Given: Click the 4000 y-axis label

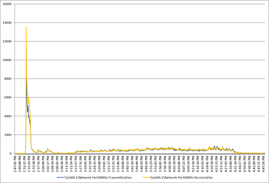Looking at the screenshot, I should point(8,116).
